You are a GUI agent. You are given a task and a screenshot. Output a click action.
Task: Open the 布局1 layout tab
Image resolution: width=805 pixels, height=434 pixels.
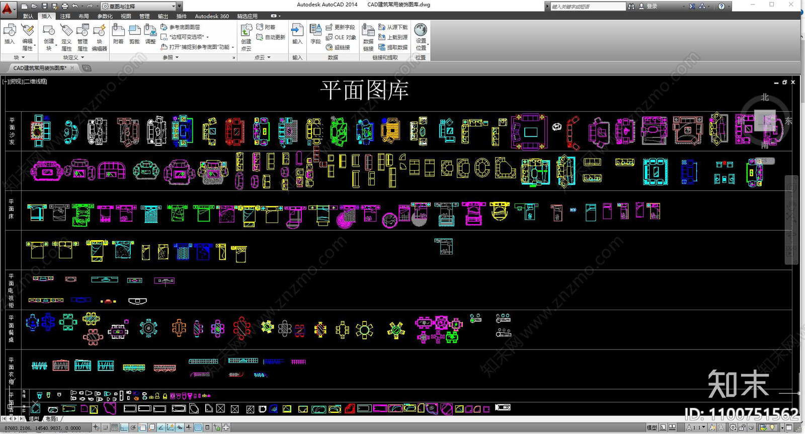point(52,418)
